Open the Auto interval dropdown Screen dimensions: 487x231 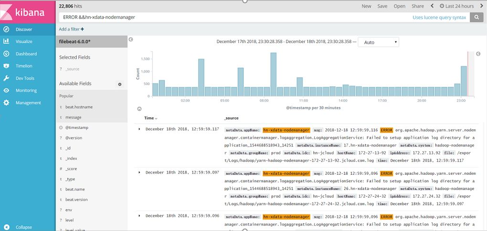[x=378, y=42]
